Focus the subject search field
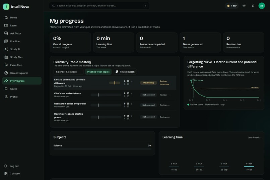This screenshot has width=270, height=180. coord(99,6)
